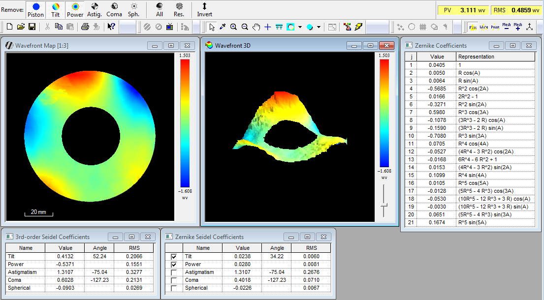Image resolution: width=544 pixels, height=300 pixels.
Task: Print using the printer icon
Action: (85, 27)
